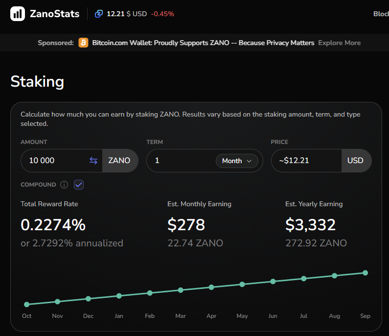The height and width of the screenshot is (336, 389).
Task: Click the Bitcoin.com sponsor icon
Action: (x=83, y=43)
